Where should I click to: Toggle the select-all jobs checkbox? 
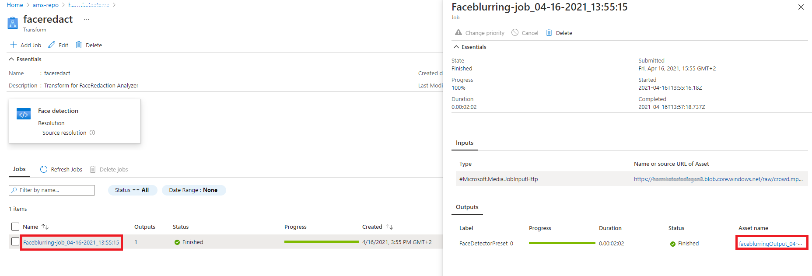tap(15, 227)
